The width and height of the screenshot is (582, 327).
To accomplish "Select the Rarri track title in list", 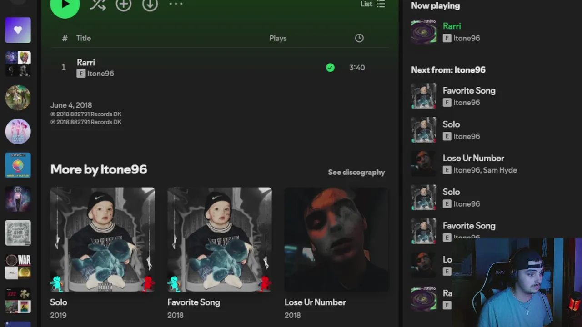I will point(86,63).
